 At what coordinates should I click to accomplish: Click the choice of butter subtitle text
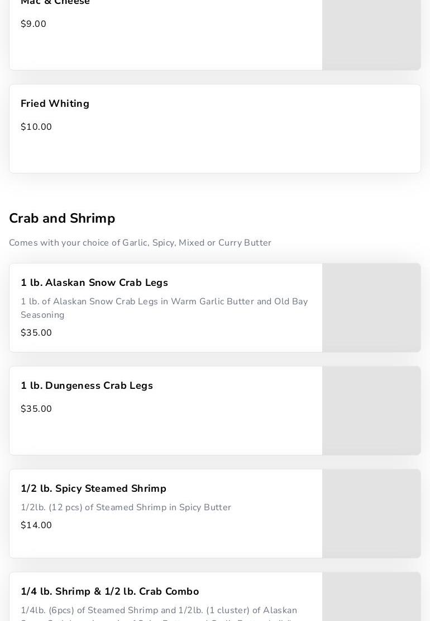pos(140,243)
